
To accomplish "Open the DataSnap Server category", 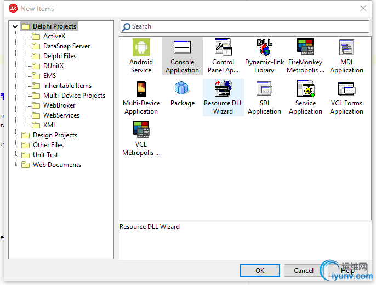I will 66,46.
